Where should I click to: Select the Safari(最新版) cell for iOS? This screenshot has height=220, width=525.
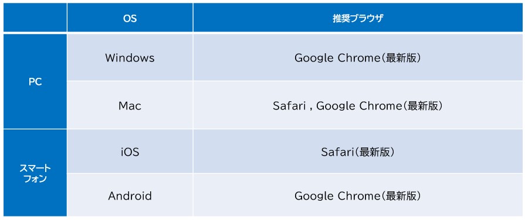click(358, 152)
